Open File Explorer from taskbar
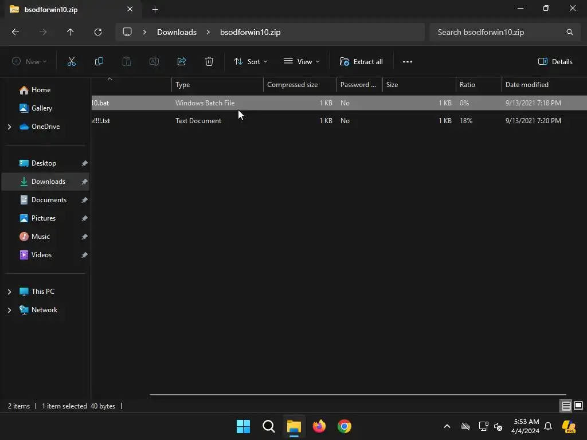 point(294,426)
